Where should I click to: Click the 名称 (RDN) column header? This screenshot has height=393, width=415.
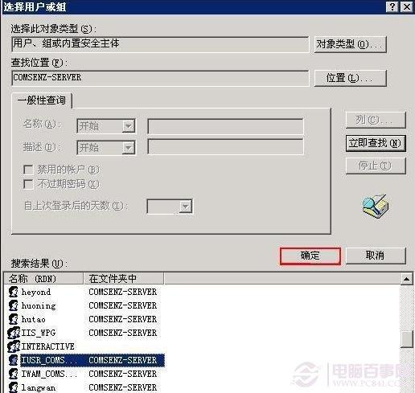click(43, 279)
